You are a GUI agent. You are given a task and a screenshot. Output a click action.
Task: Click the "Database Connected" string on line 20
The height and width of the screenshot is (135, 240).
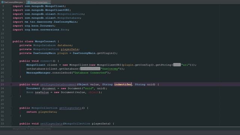(90, 73)
